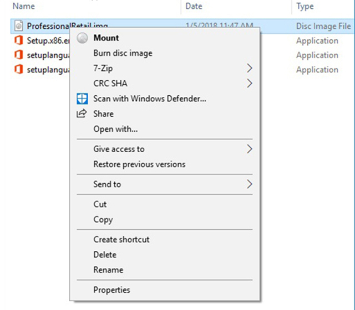Sort by the Type column header

[305, 6]
